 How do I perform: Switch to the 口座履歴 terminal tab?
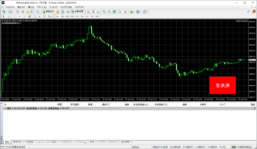[x=29, y=142]
